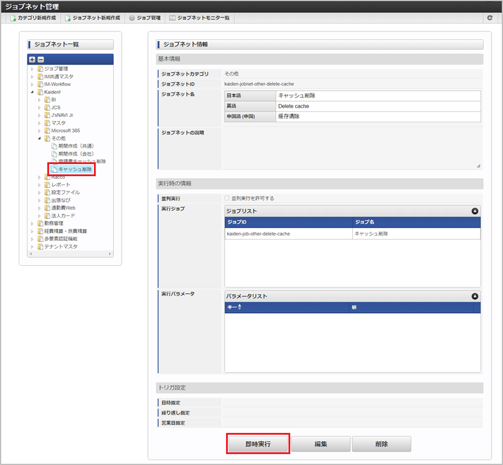Expand the ジョブ管理 tree node
503x465 pixels.
(x=33, y=69)
